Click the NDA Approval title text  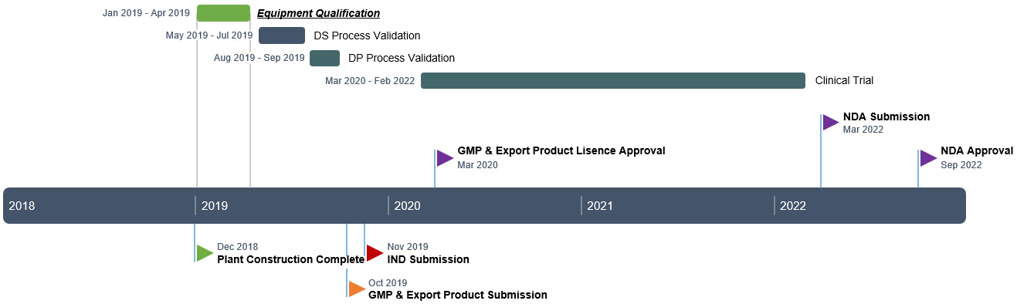[977, 151]
